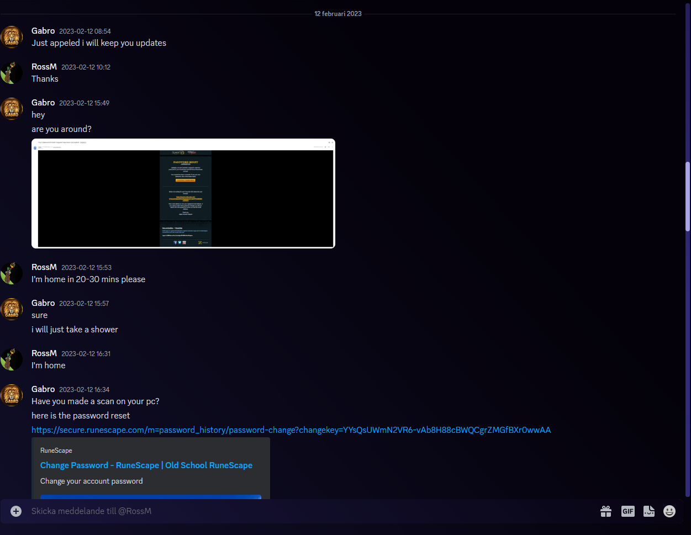The image size is (691, 535).
Task: Open the sticker picker
Action: point(648,511)
